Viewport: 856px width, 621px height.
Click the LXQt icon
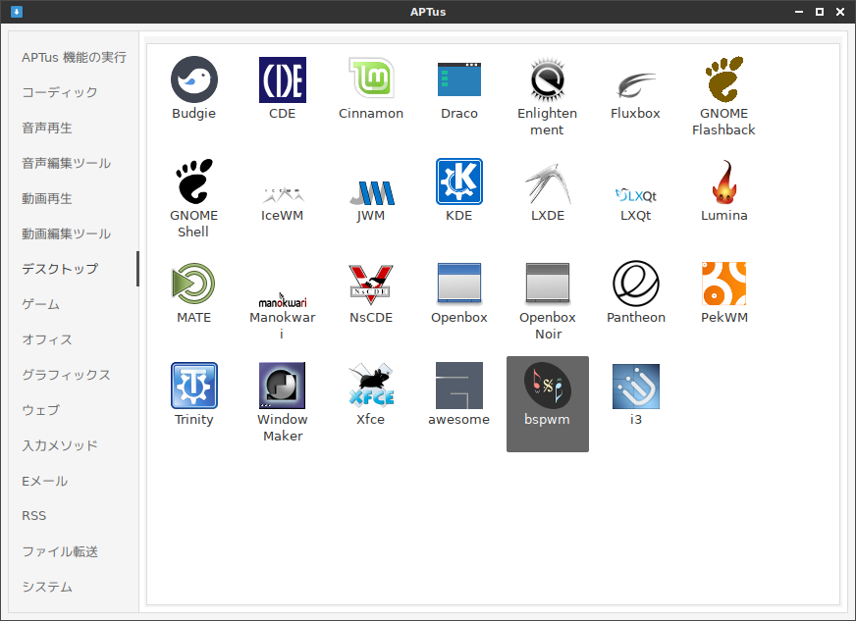pyautogui.click(x=636, y=195)
